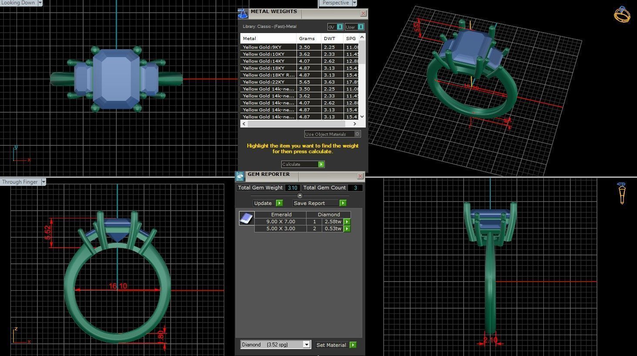
Task: Close the Metal Weights panel
Action: click(363, 13)
